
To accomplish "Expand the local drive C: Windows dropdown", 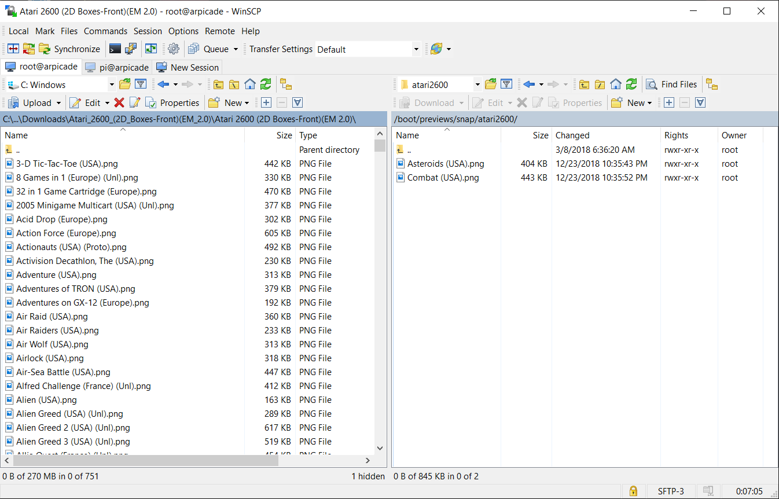I will click(112, 85).
